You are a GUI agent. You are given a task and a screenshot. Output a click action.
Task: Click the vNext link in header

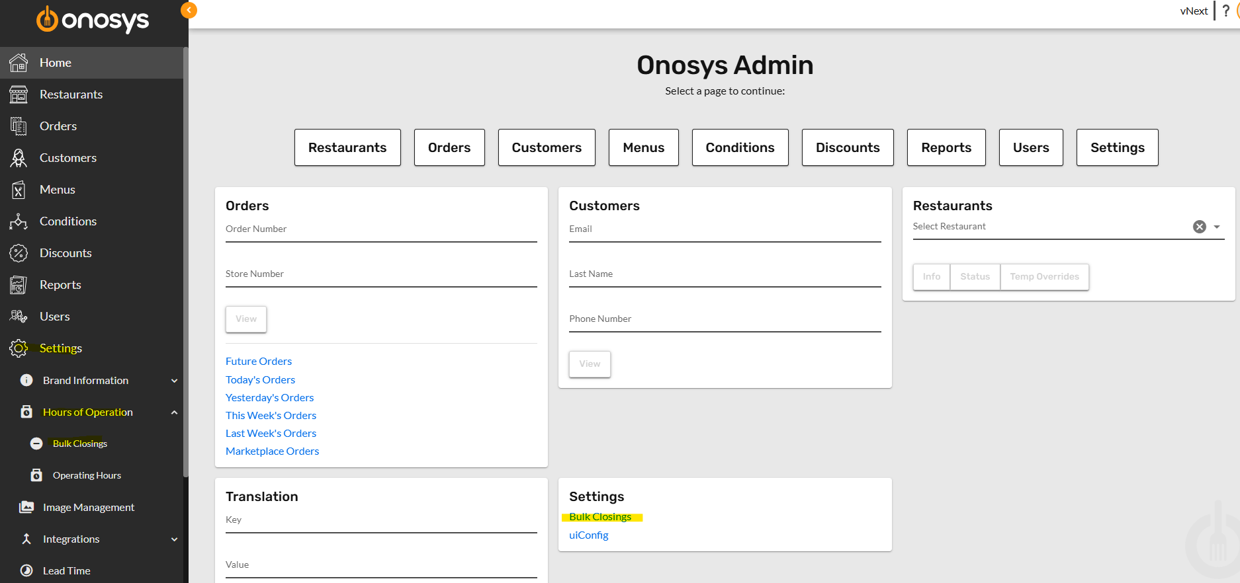(1194, 11)
